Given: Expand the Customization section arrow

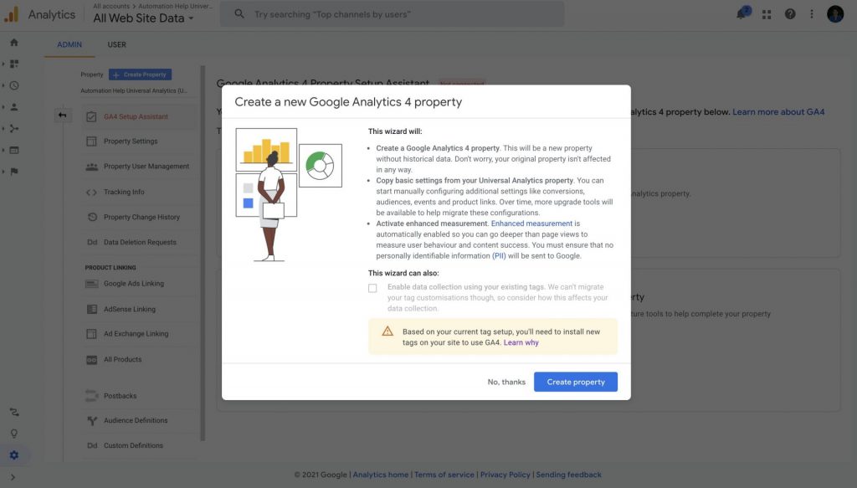Looking at the screenshot, I should 3,64.
